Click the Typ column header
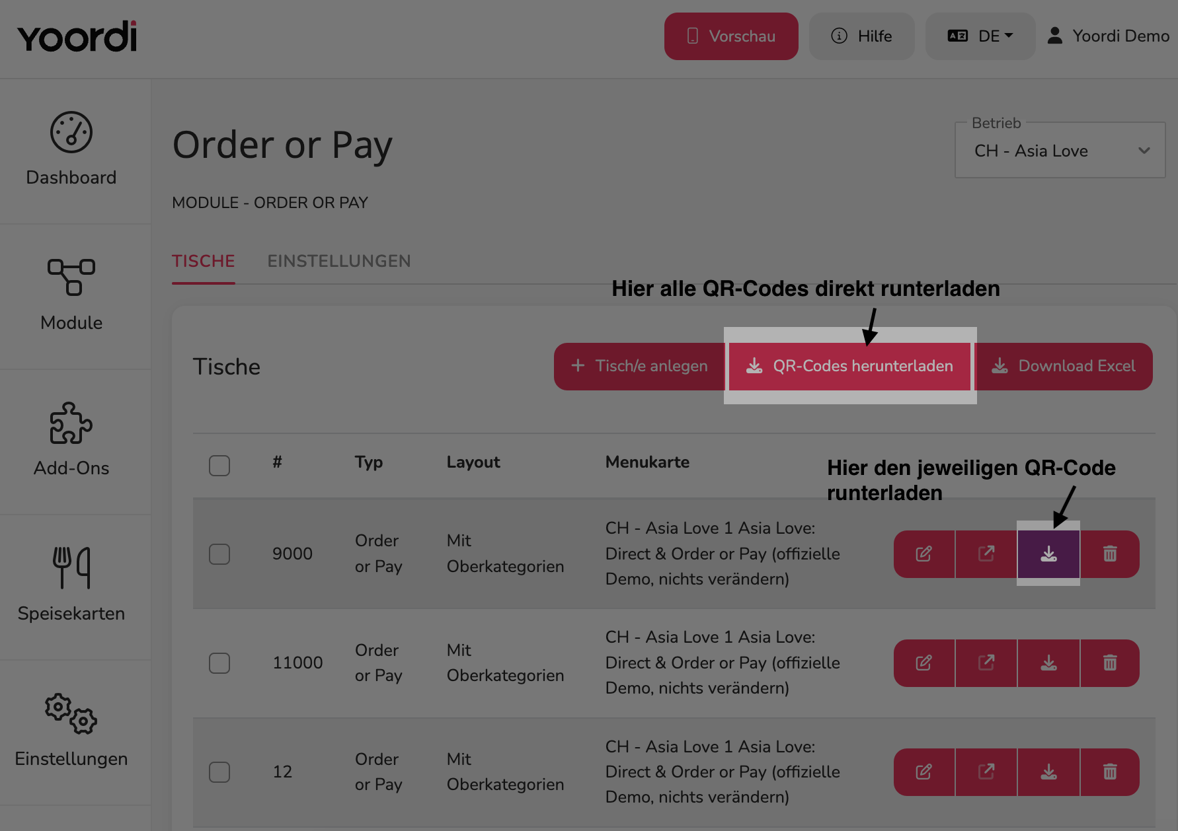Screen dimensions: 1178x831 369,462
